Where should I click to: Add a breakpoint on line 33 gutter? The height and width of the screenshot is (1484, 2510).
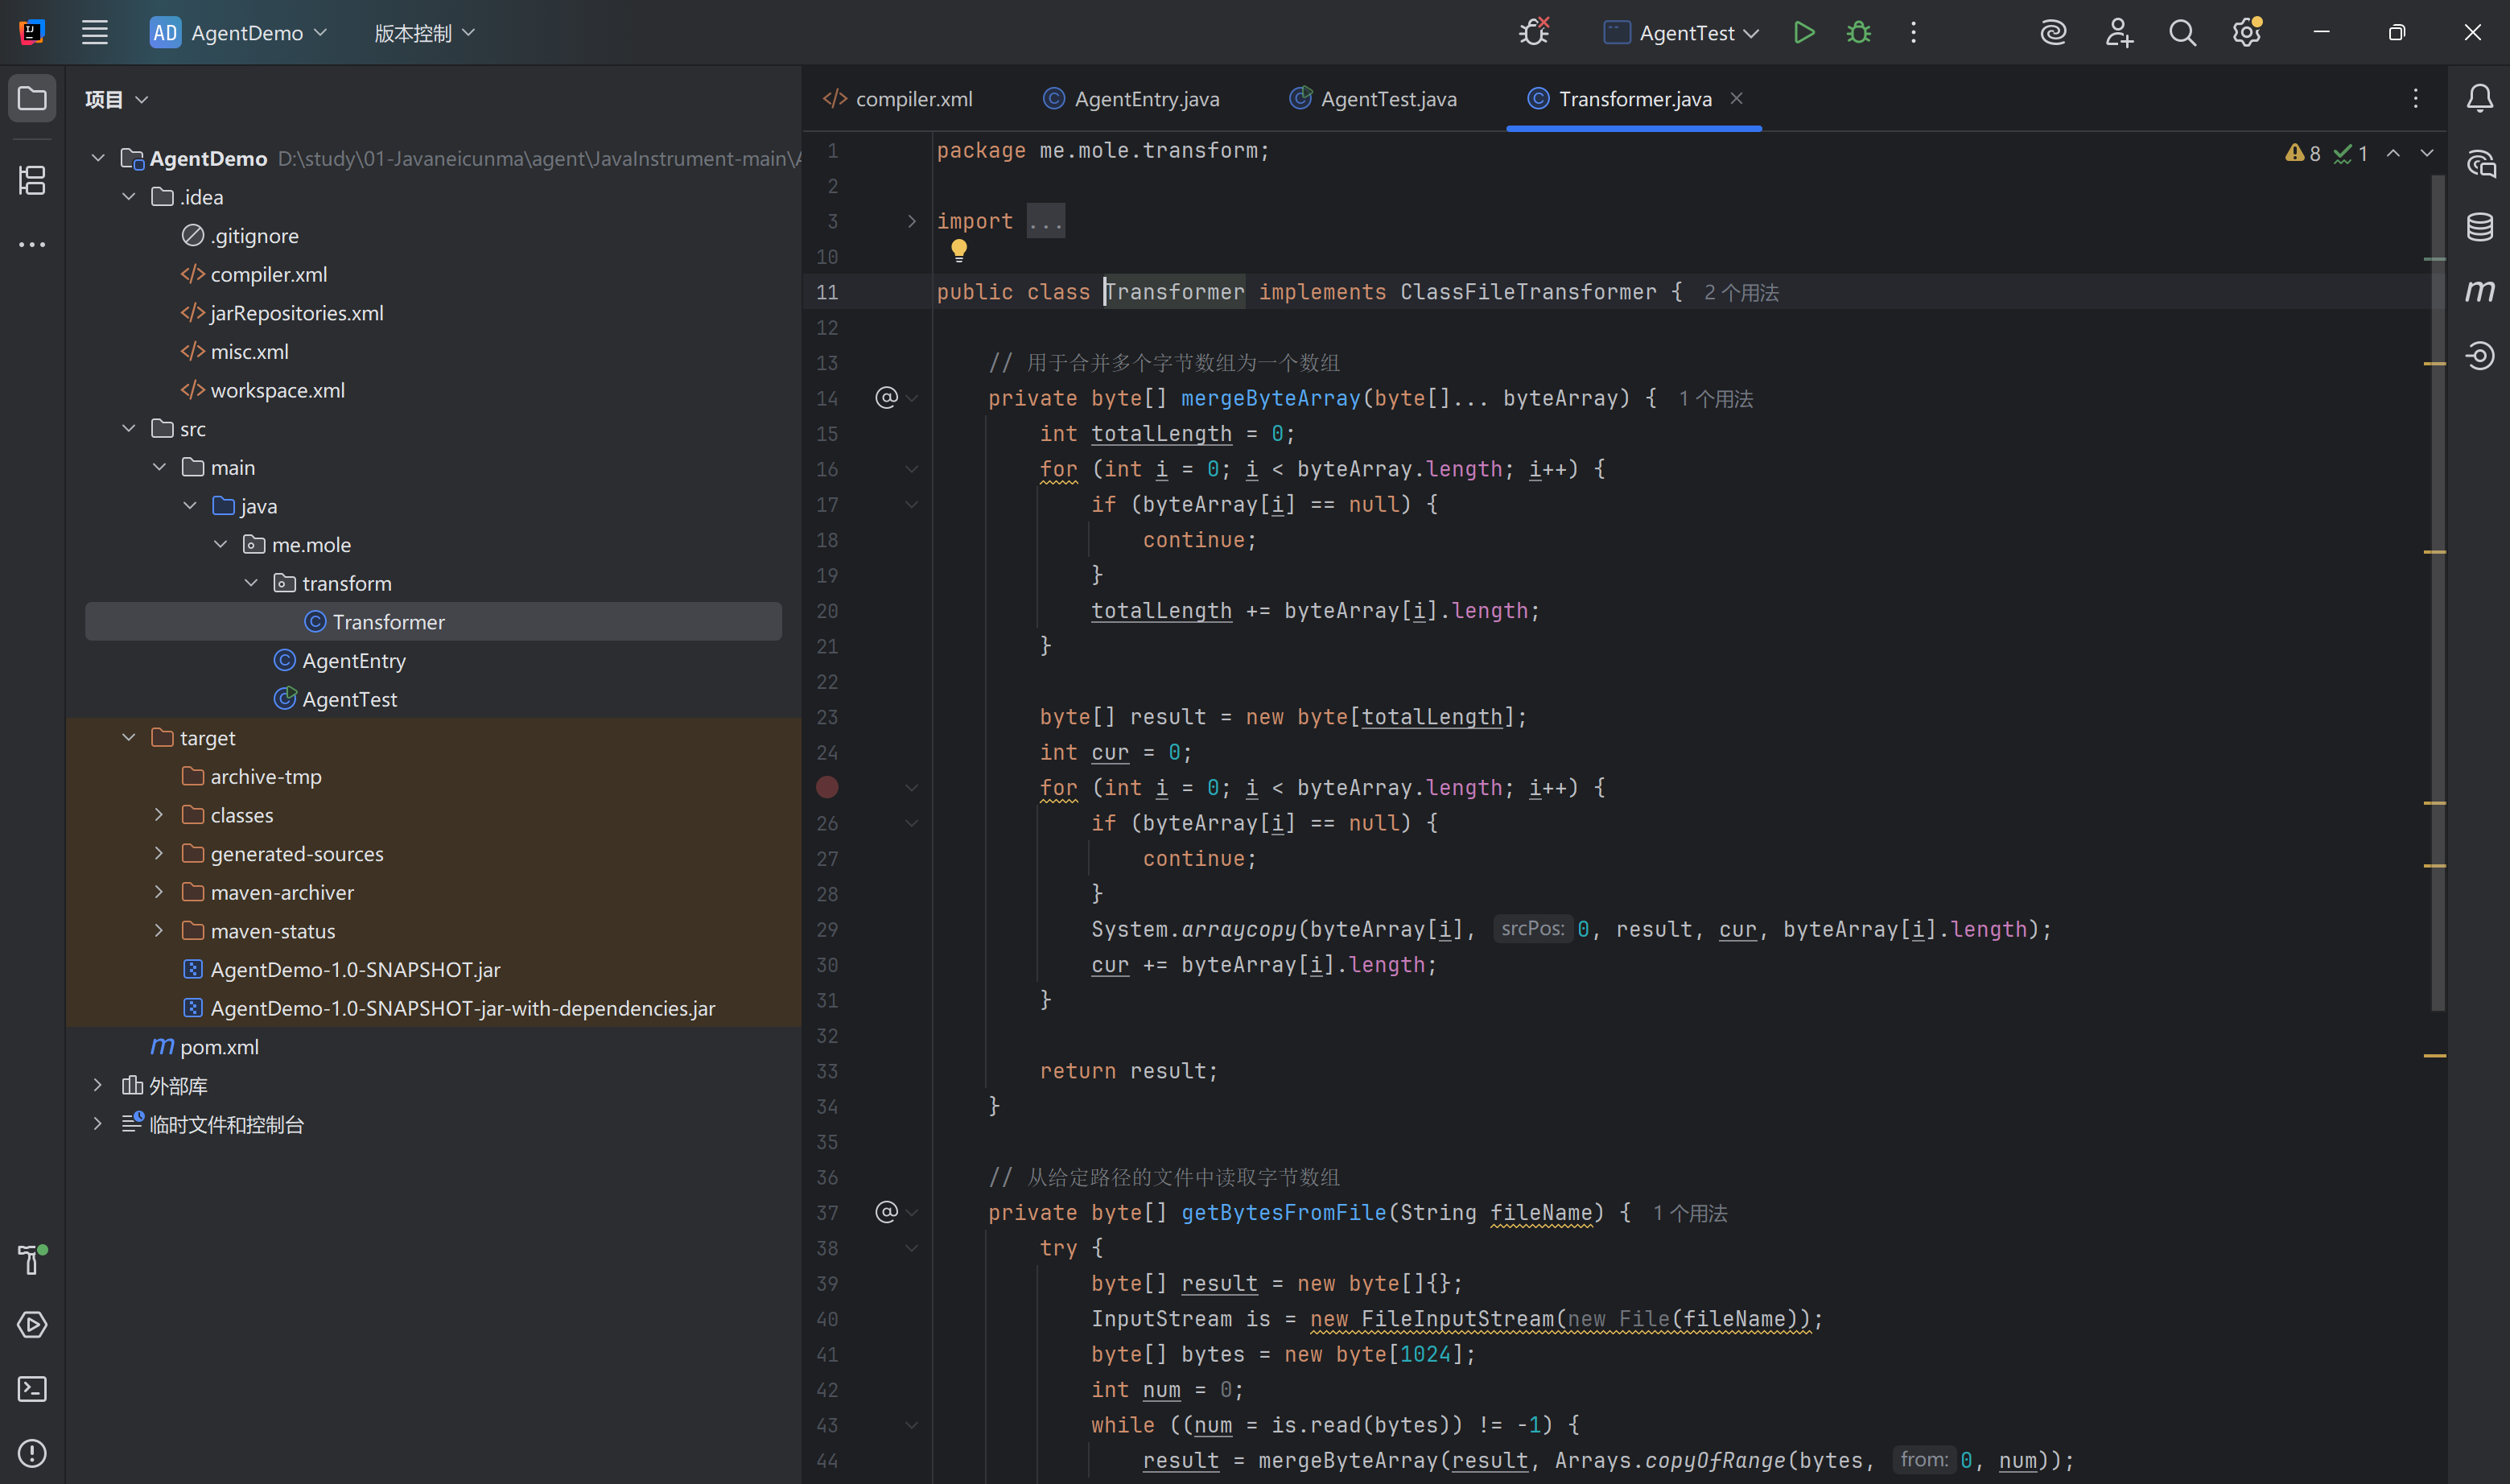[x=827, y=1071]
